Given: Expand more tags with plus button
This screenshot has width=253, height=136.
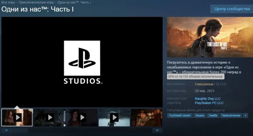Looking at the screenshot, I should [246, 116].
